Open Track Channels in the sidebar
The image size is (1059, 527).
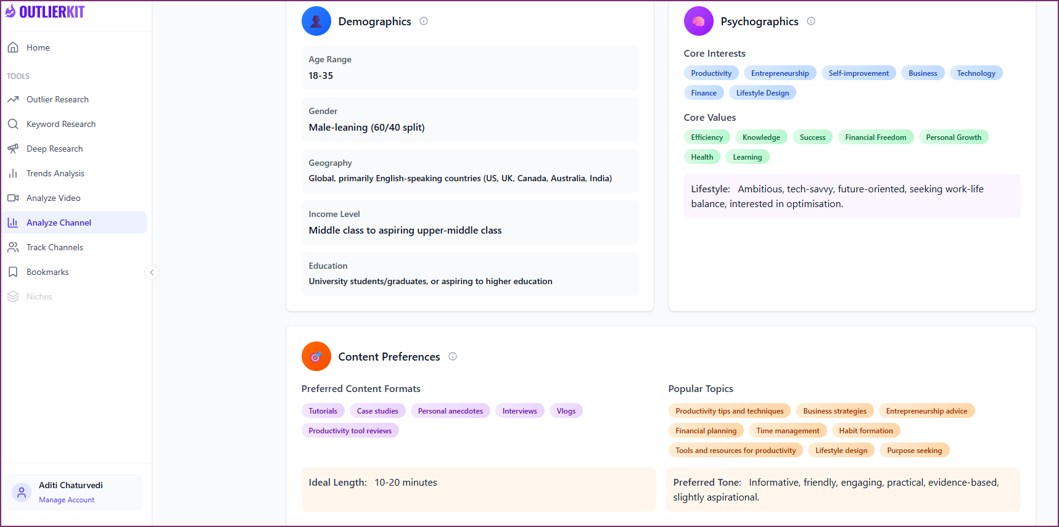[54, 247]
